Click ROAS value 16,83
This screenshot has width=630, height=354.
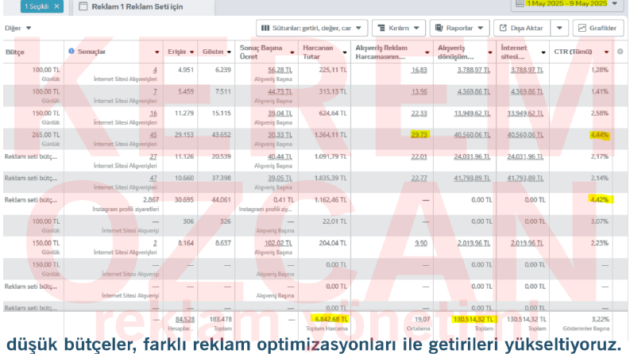[419, 70]
